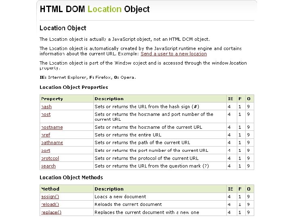The image size is (291, 218).
Task: Open the port property link
Action: point(46,151)
